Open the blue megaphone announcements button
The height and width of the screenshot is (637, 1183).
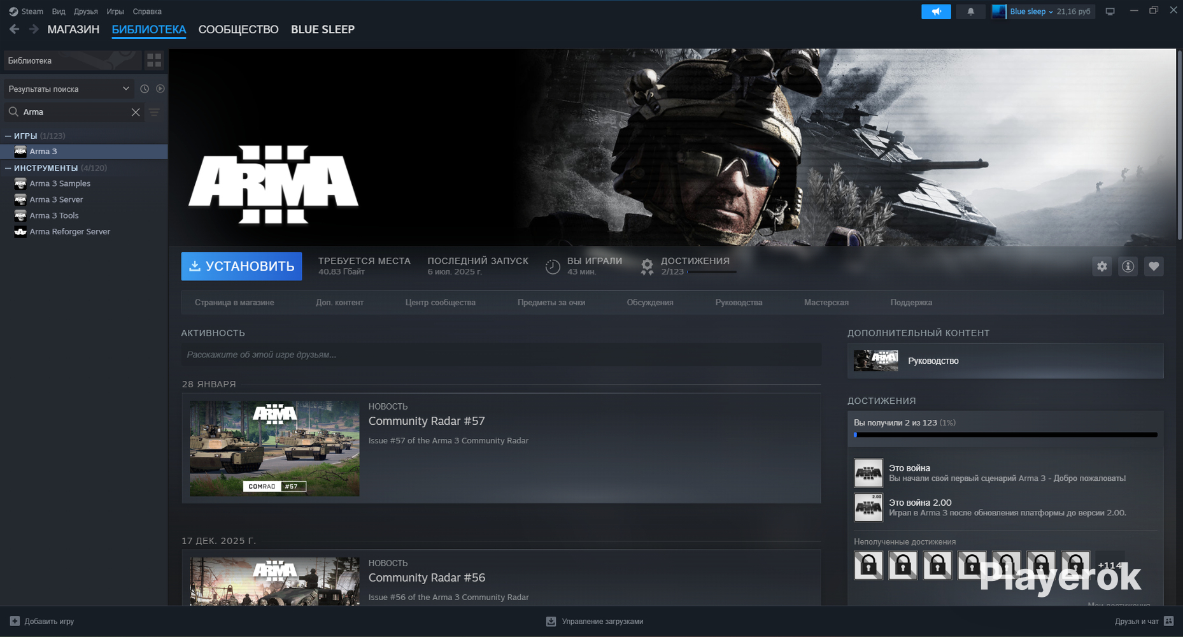pyautogui.click(x=936, y=11)
